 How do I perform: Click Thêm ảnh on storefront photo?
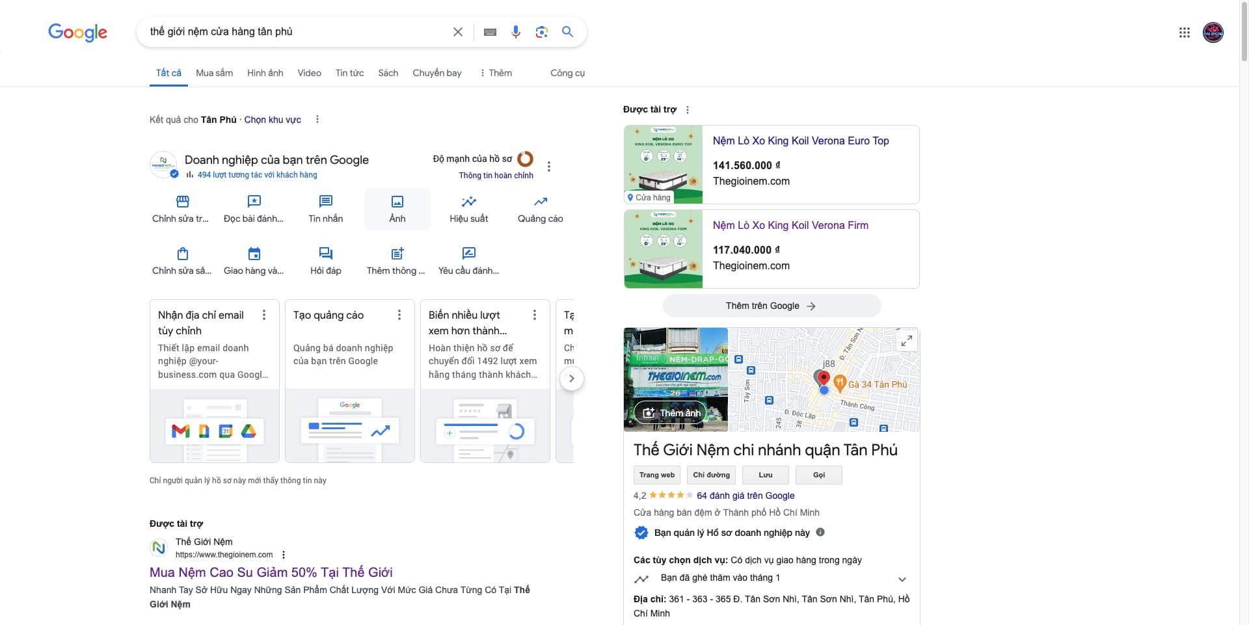pos(671,413)
